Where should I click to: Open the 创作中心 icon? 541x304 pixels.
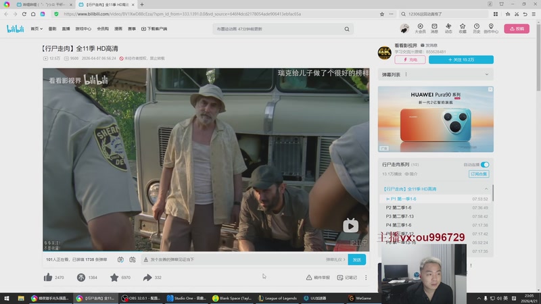tap(491, 28)
